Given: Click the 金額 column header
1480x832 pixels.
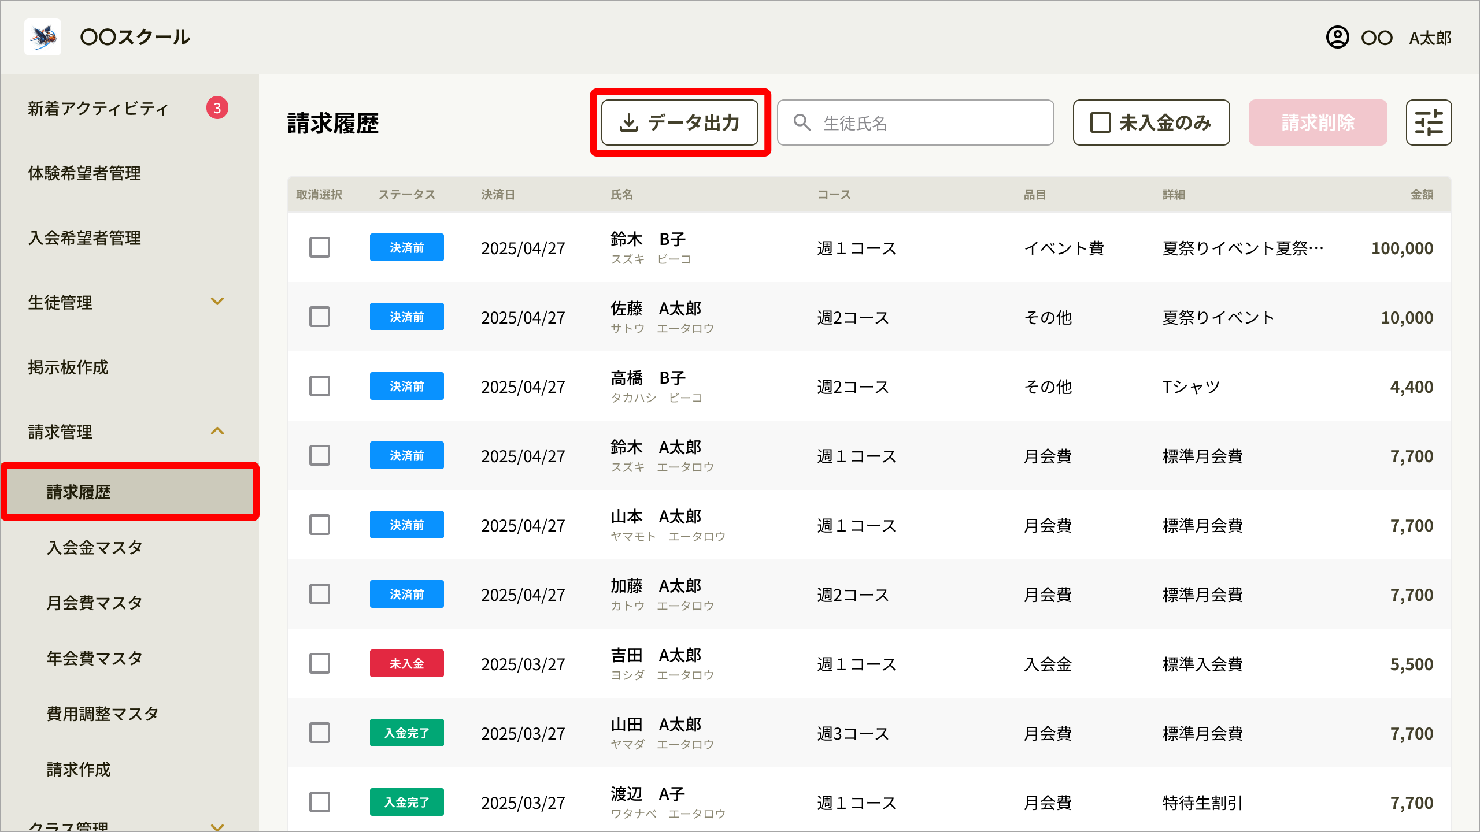Looking at the screenshot, I should [1422, 195].
